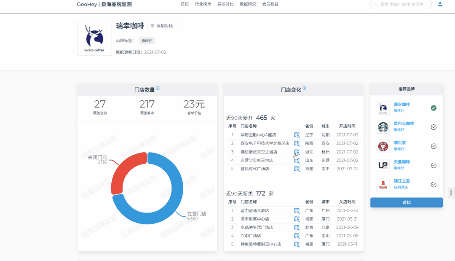Screen dimensions: 455x261
Task: Click the 在营门店 5387 chart label
Action: (x=197, y=216)
